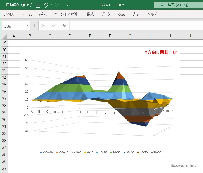This screenshot has height=173, width=203.
Task: Open the 数式 tab
Action: coord(90,14)
